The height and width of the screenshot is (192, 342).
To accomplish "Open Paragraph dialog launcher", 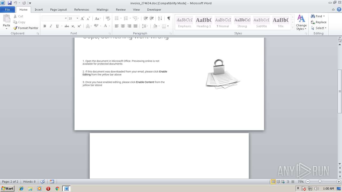I will click(x=171, y=34).
